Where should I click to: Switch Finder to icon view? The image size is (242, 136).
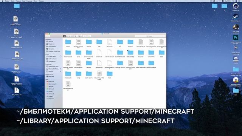point(64,36)
